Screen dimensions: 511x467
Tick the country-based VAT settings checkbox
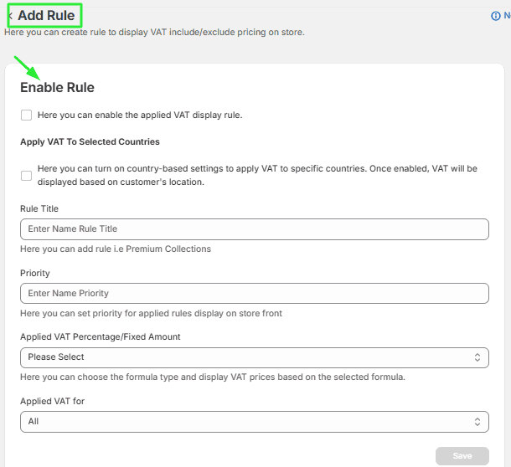(27, 176)
